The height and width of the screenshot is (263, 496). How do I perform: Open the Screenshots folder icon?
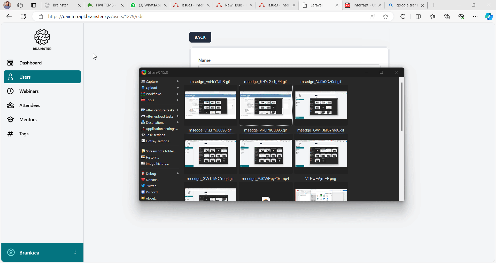(143, 151)
